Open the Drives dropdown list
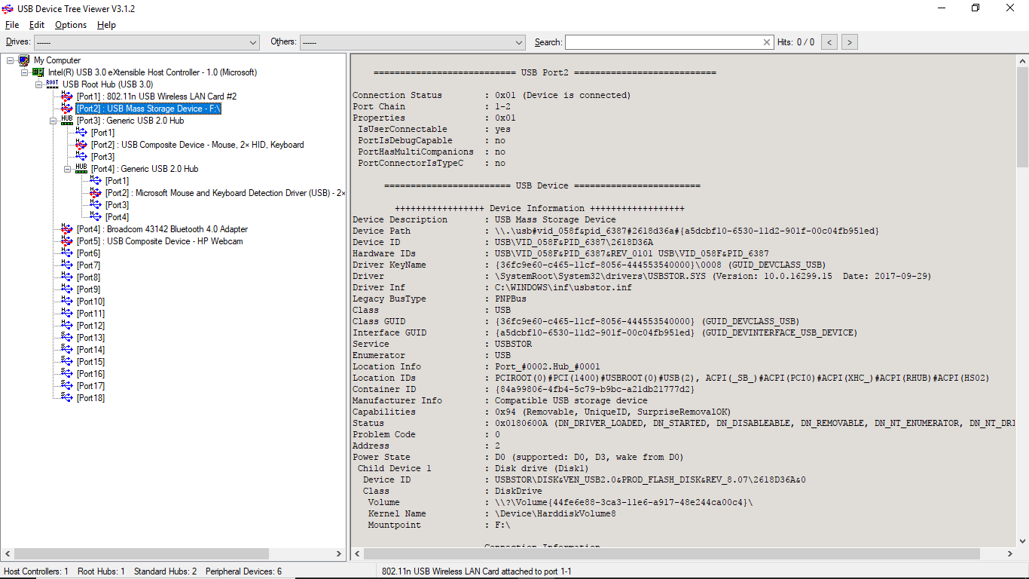1029x579 pixels. 252,42
